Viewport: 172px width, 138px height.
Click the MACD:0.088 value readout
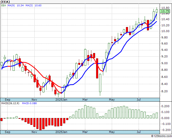(x=29, y=103)
